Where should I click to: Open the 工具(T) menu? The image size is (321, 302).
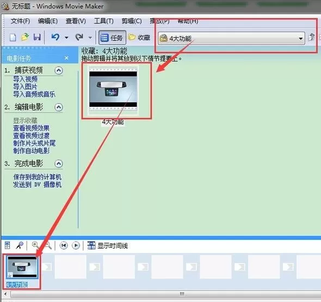tap(103, 21)
